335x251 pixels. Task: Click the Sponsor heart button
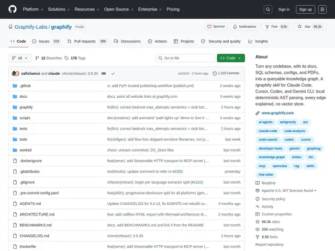click(216, 27)
